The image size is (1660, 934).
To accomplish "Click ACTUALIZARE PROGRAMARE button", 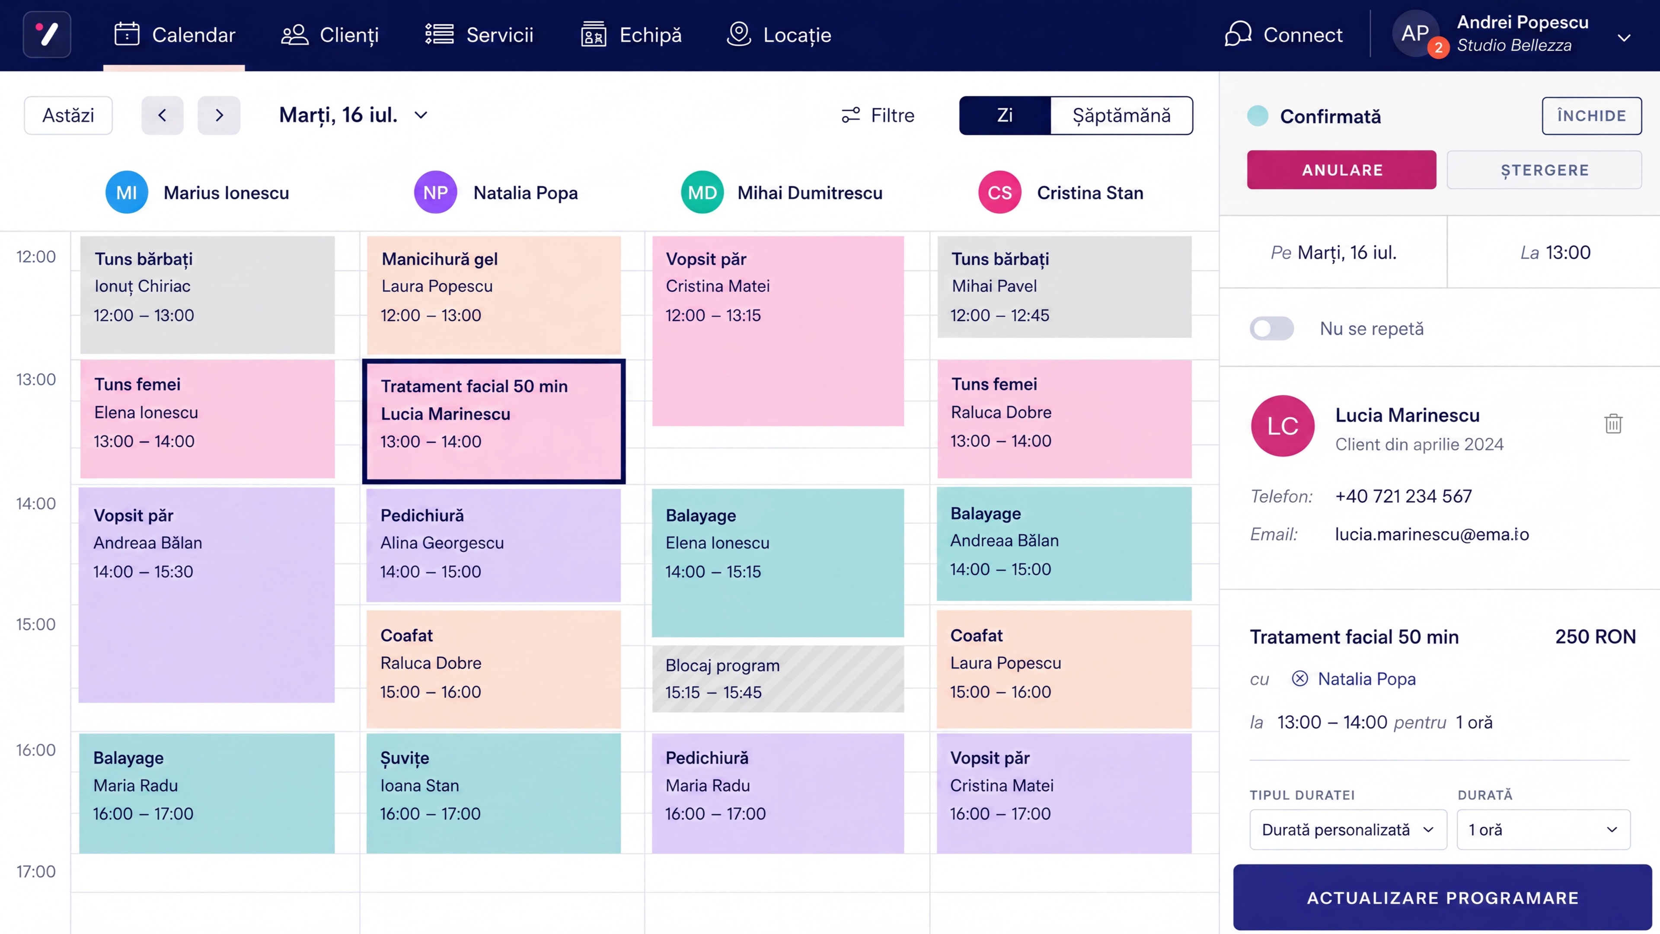I will pos(1442,897).
